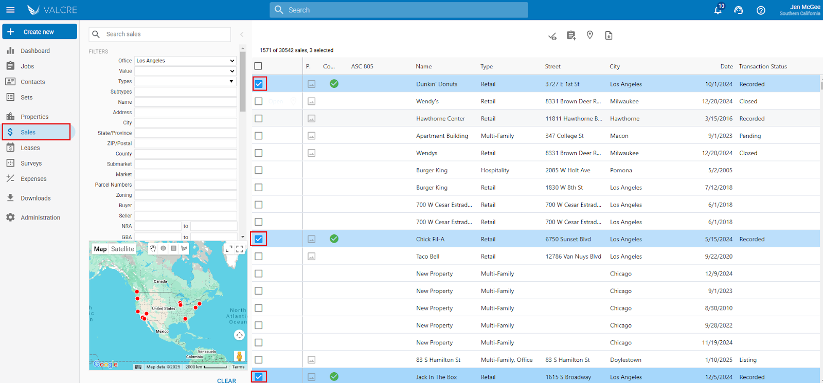Open Contacts from the sidebar
The image size is (823, 383).
click(x=32, y=82)
